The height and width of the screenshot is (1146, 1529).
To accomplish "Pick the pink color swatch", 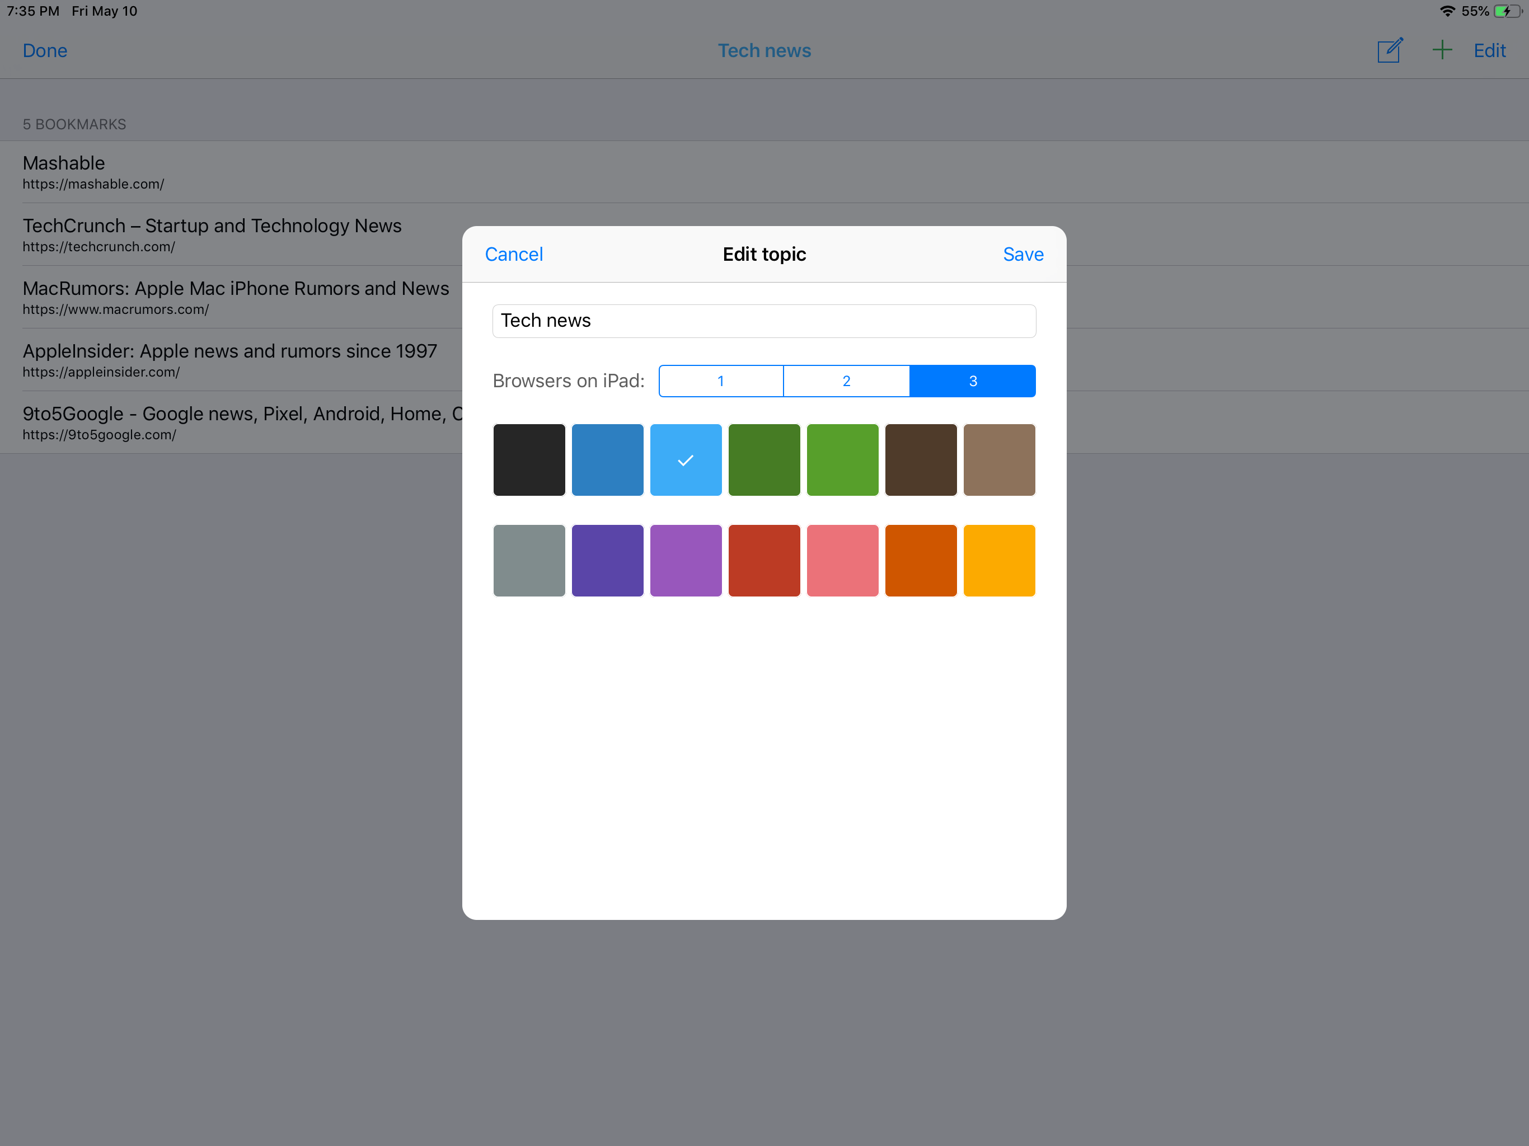I will (x=842, y=561).
